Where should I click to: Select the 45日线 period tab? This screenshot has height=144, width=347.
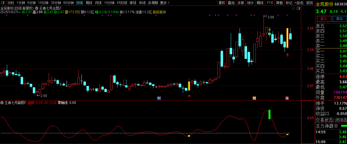(122, 3)
